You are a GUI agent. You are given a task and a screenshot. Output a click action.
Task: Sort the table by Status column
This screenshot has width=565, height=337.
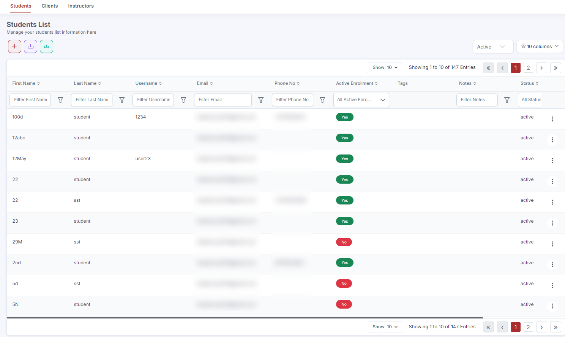pyautogui.click(x=529, y=83)
